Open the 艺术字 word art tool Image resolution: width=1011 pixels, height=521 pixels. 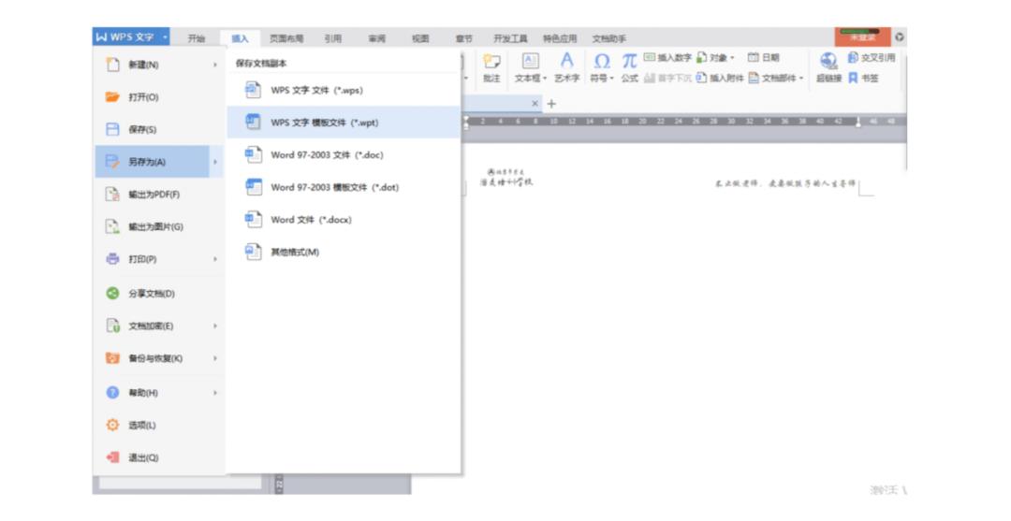(x=566, y=67)
